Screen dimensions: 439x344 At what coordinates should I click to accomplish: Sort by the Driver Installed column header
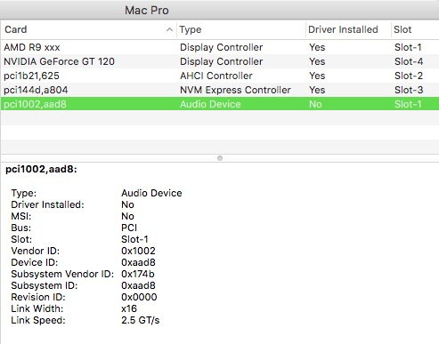[x=348, y=29]
